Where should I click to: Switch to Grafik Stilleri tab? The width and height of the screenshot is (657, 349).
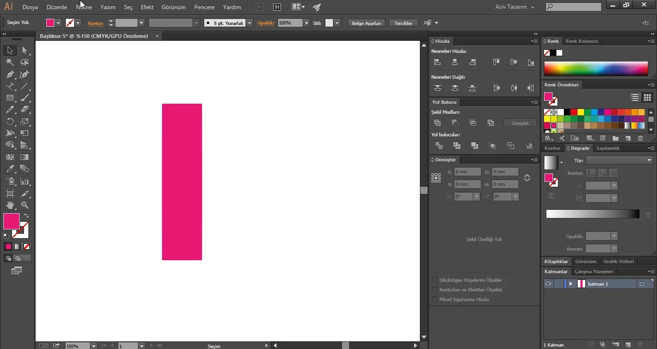(x=619, y=262)
